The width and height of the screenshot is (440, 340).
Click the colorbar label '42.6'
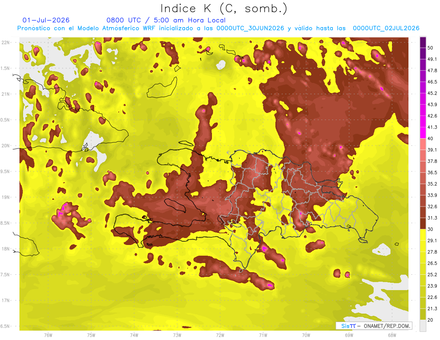click(432, 116)
